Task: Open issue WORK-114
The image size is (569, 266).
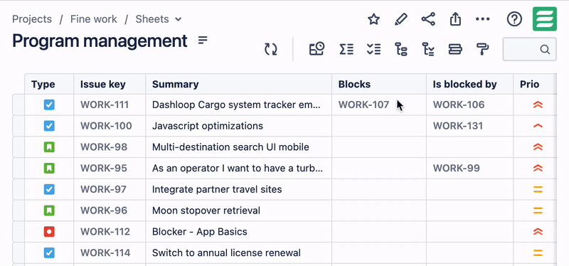Action: click(105, 252)
